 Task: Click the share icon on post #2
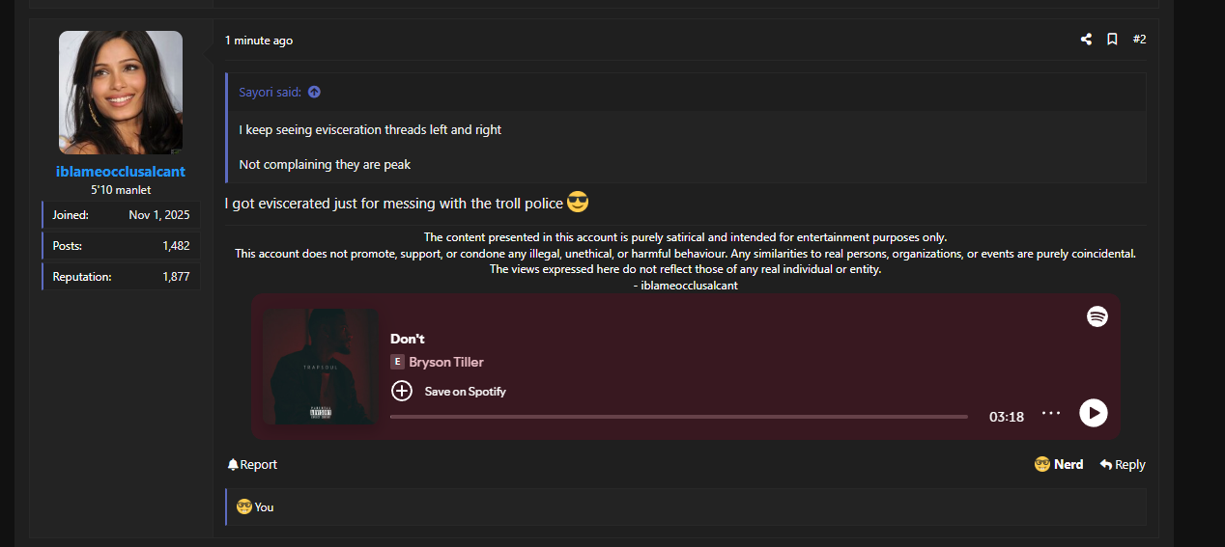tap(1086, 40)
